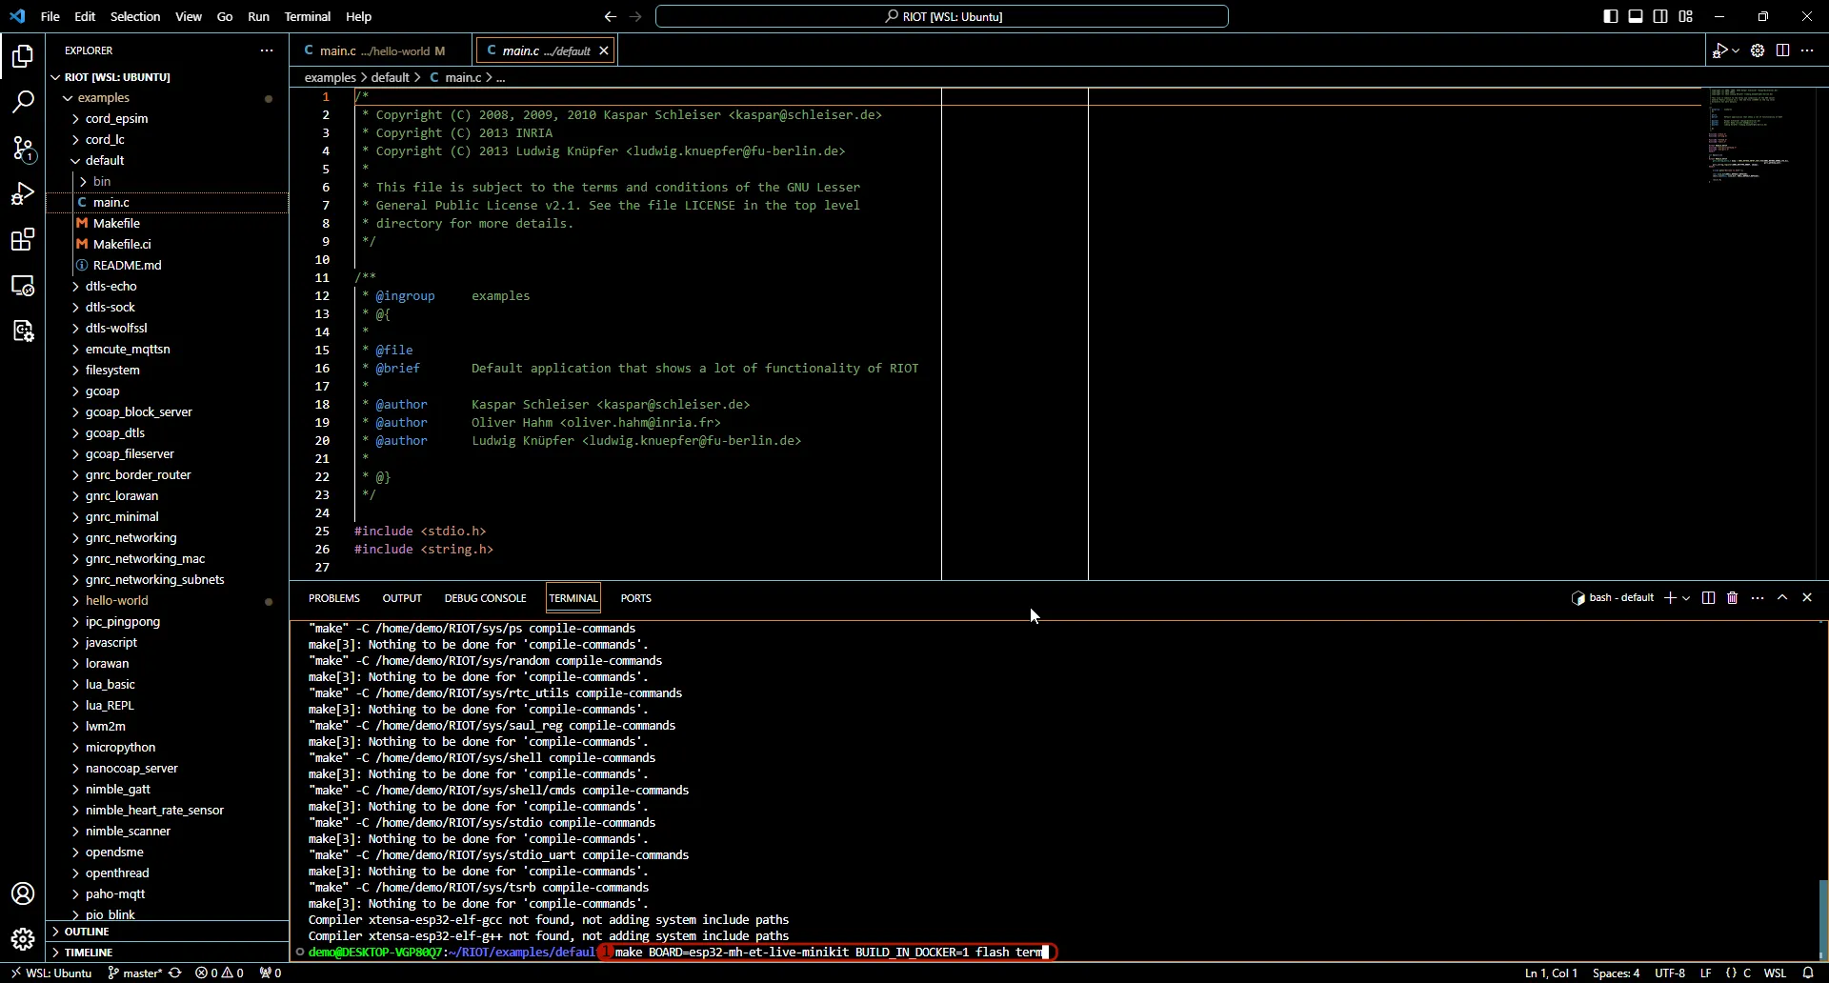1829x983 pixels.
Task: Open the Extensions view
Action: (23, 240)
